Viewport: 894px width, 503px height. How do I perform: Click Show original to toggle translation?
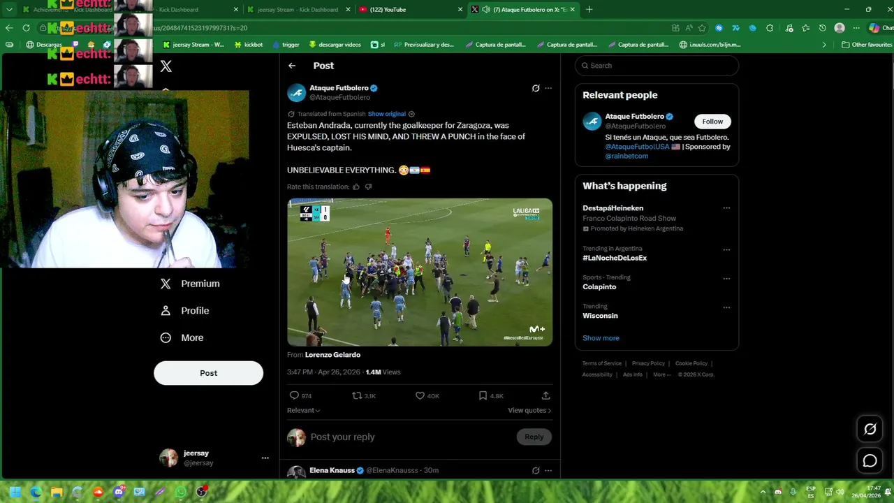[387, 114]
